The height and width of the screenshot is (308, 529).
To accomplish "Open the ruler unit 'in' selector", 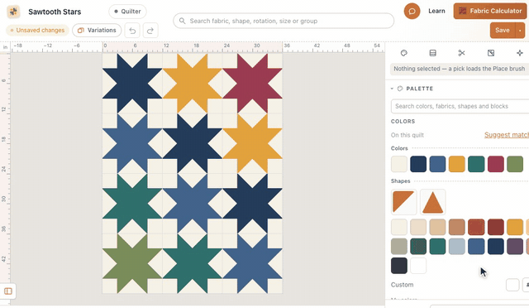I will point(5,47).
